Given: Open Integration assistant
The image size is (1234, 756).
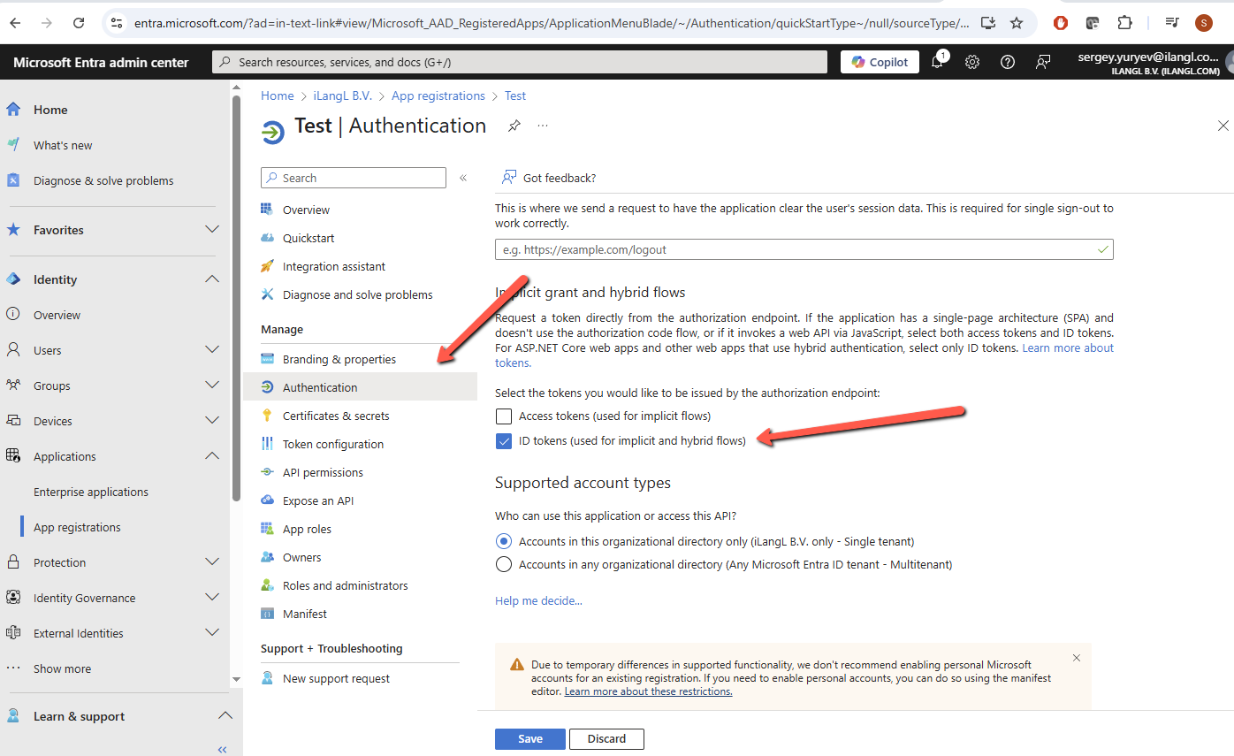Looking at the screenshot, I should (x=334, y=266).
